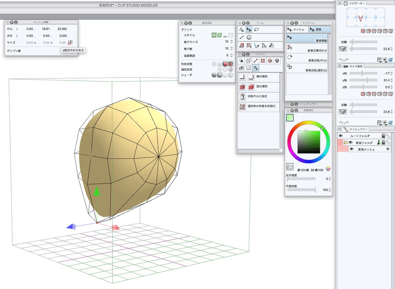The height and width of the screenshot is (289, 395).
Task: Click the y軸 value stepper arrows
Action: coord(391,80)
